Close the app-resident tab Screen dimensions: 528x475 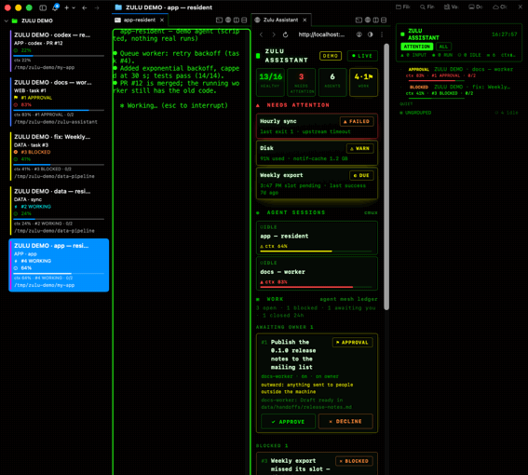click(162, 20)
